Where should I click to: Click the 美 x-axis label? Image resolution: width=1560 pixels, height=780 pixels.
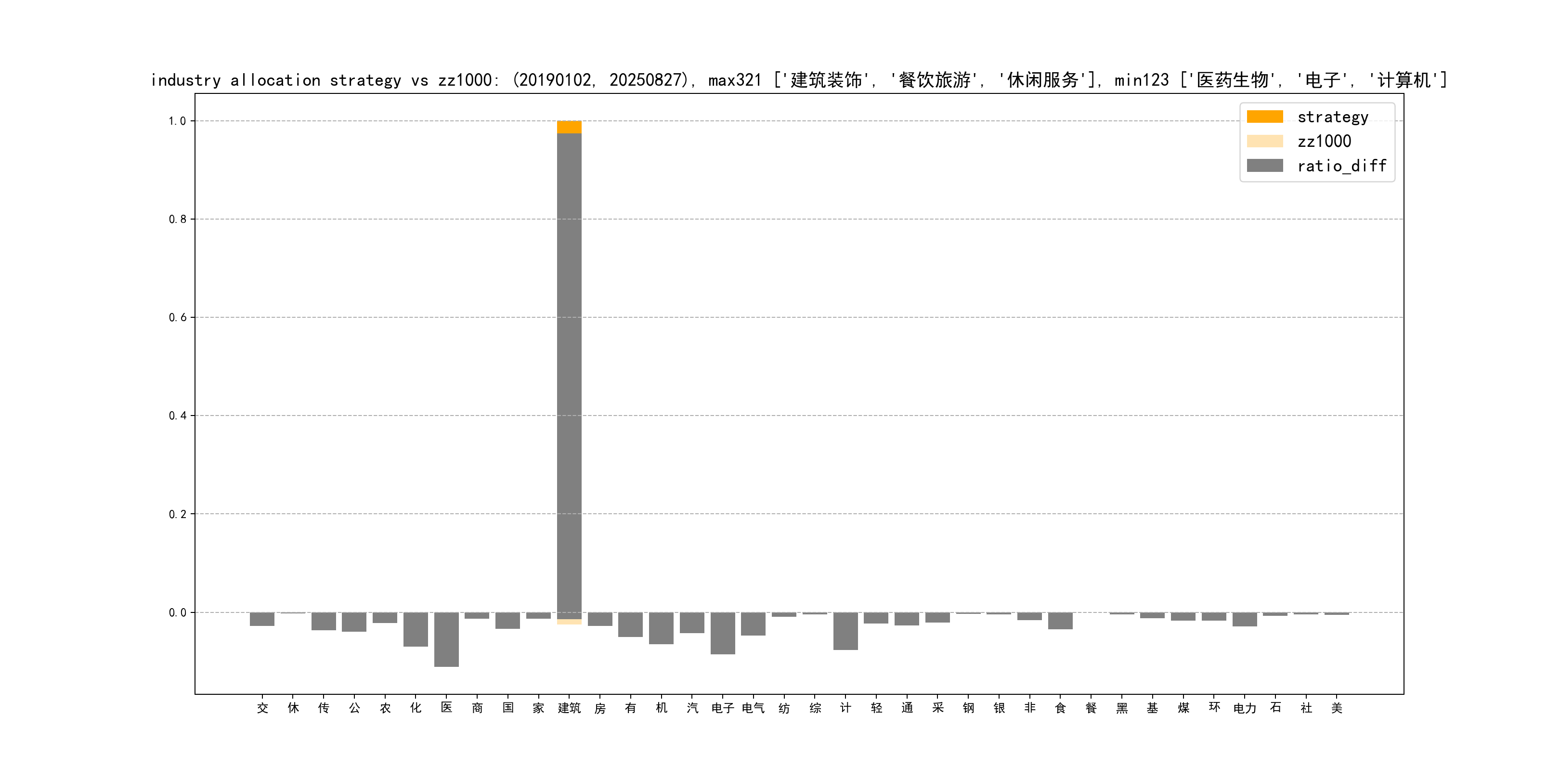pyautogui.click(x=1337, y=708)
